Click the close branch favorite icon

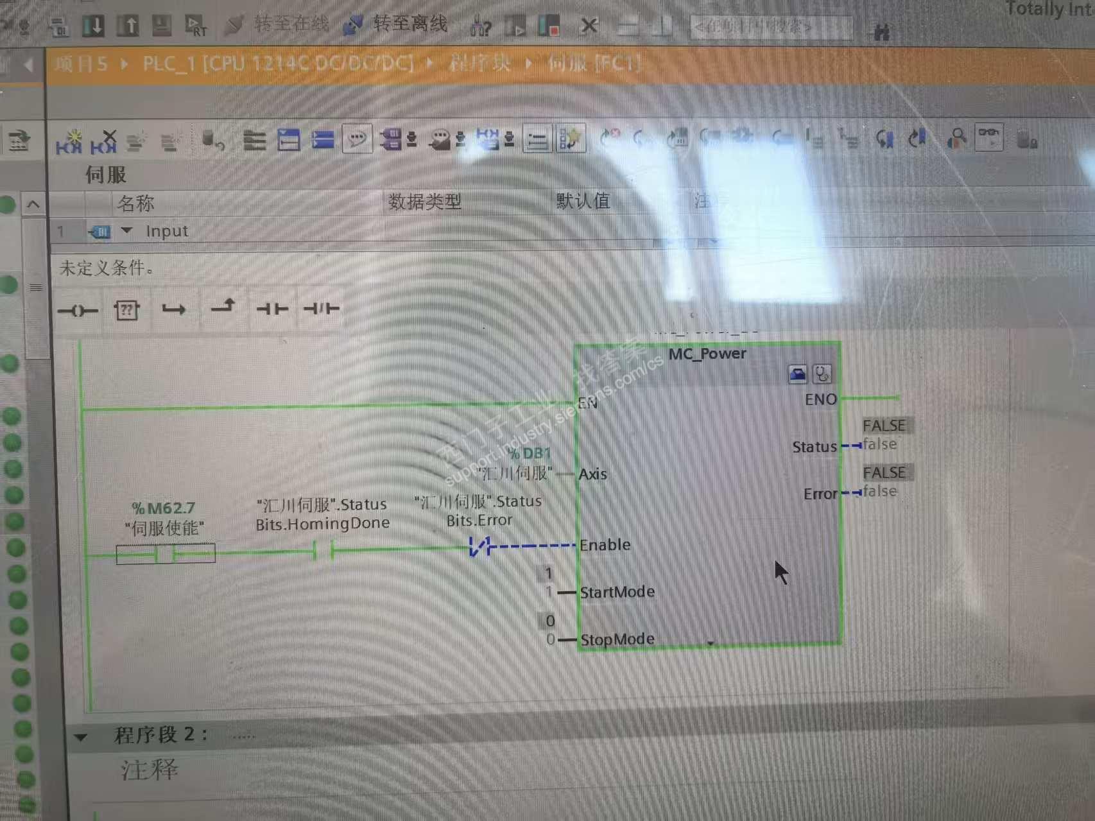coord(223,307)
